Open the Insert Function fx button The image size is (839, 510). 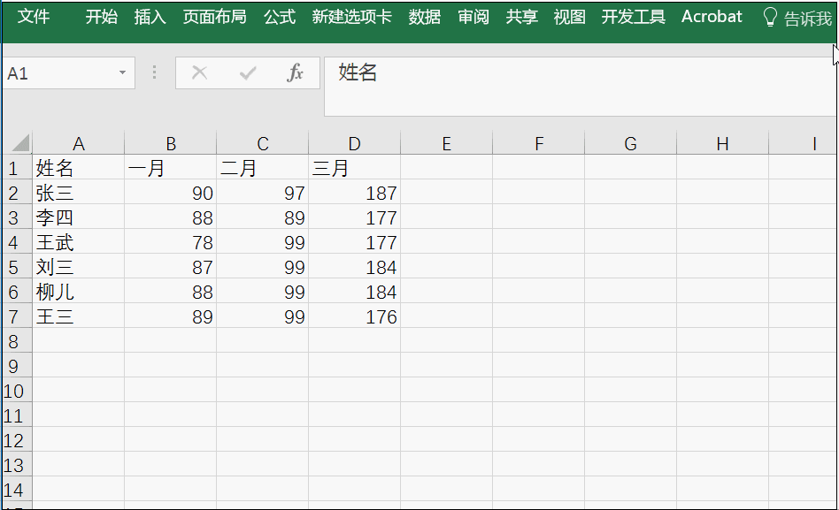coord(295,72)
